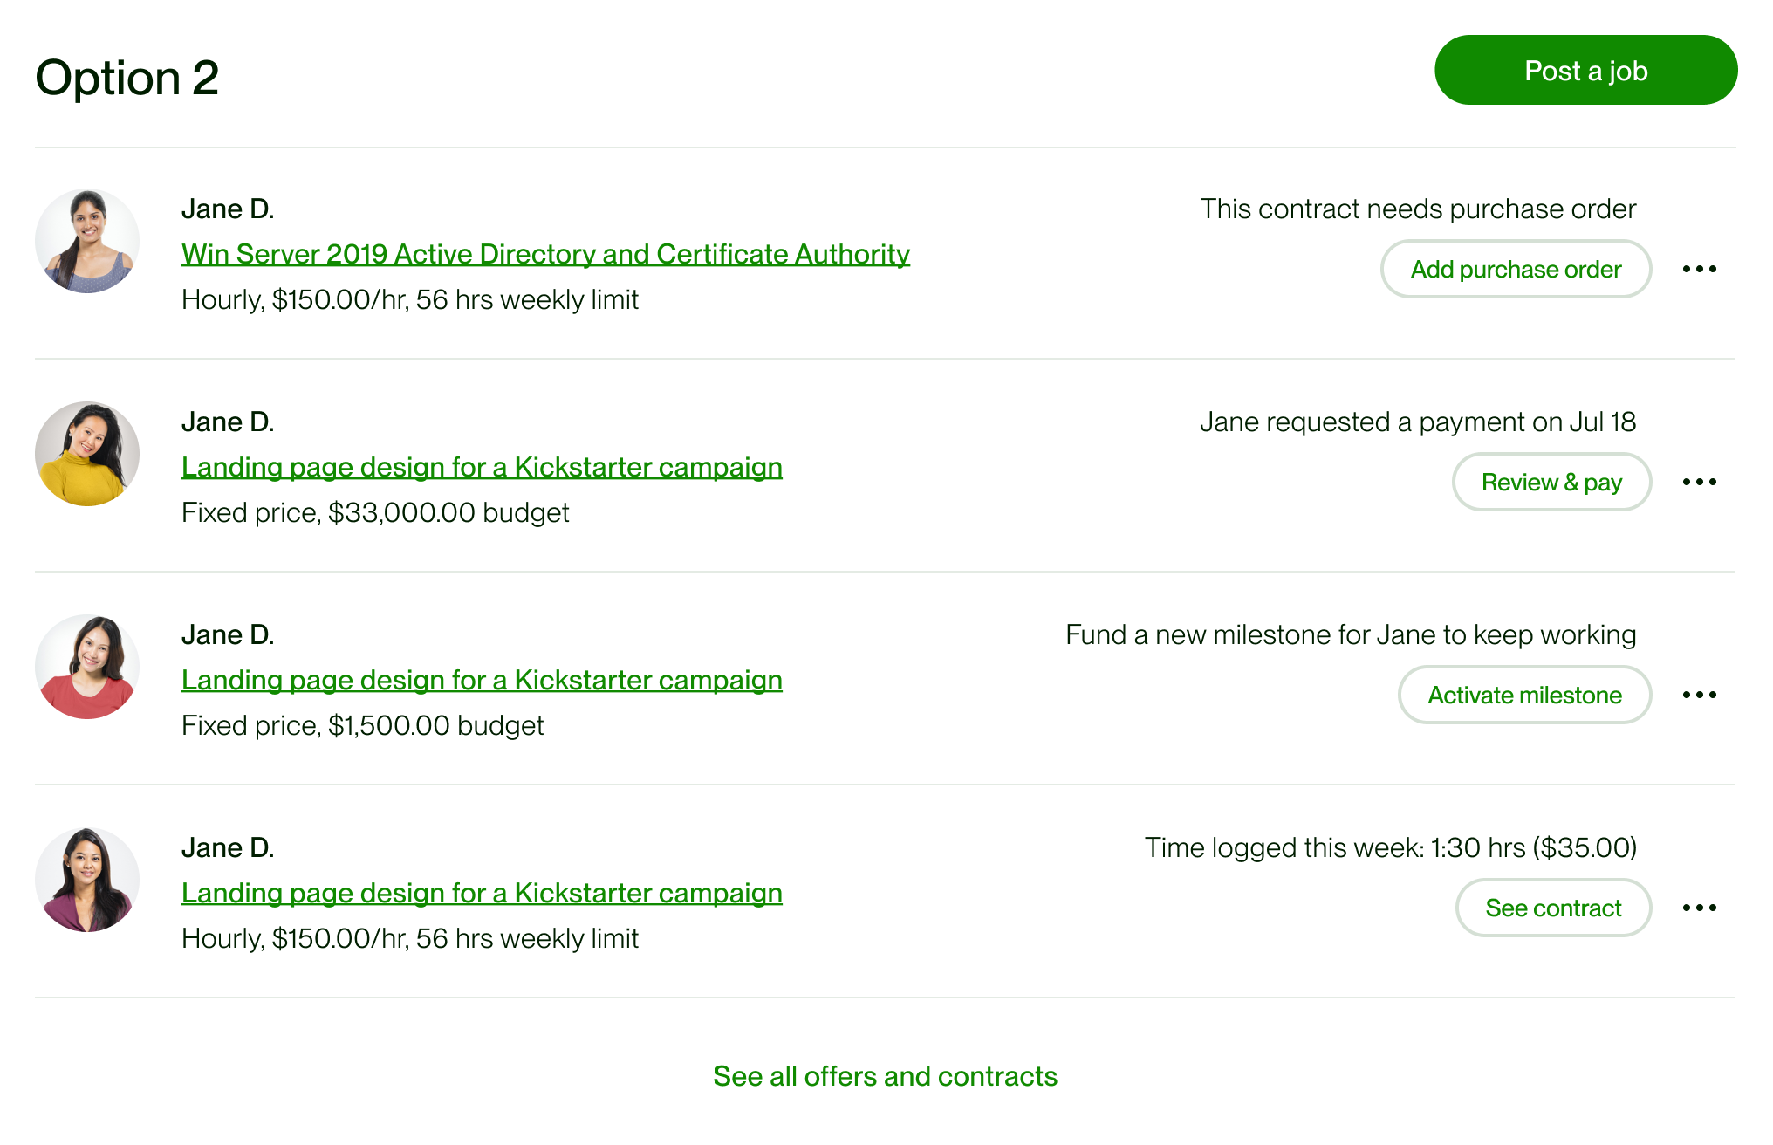Screen dimensions: 1773x1145
Task: Open the $1,500.00 budget Landing page link
Action: point(482,680)
